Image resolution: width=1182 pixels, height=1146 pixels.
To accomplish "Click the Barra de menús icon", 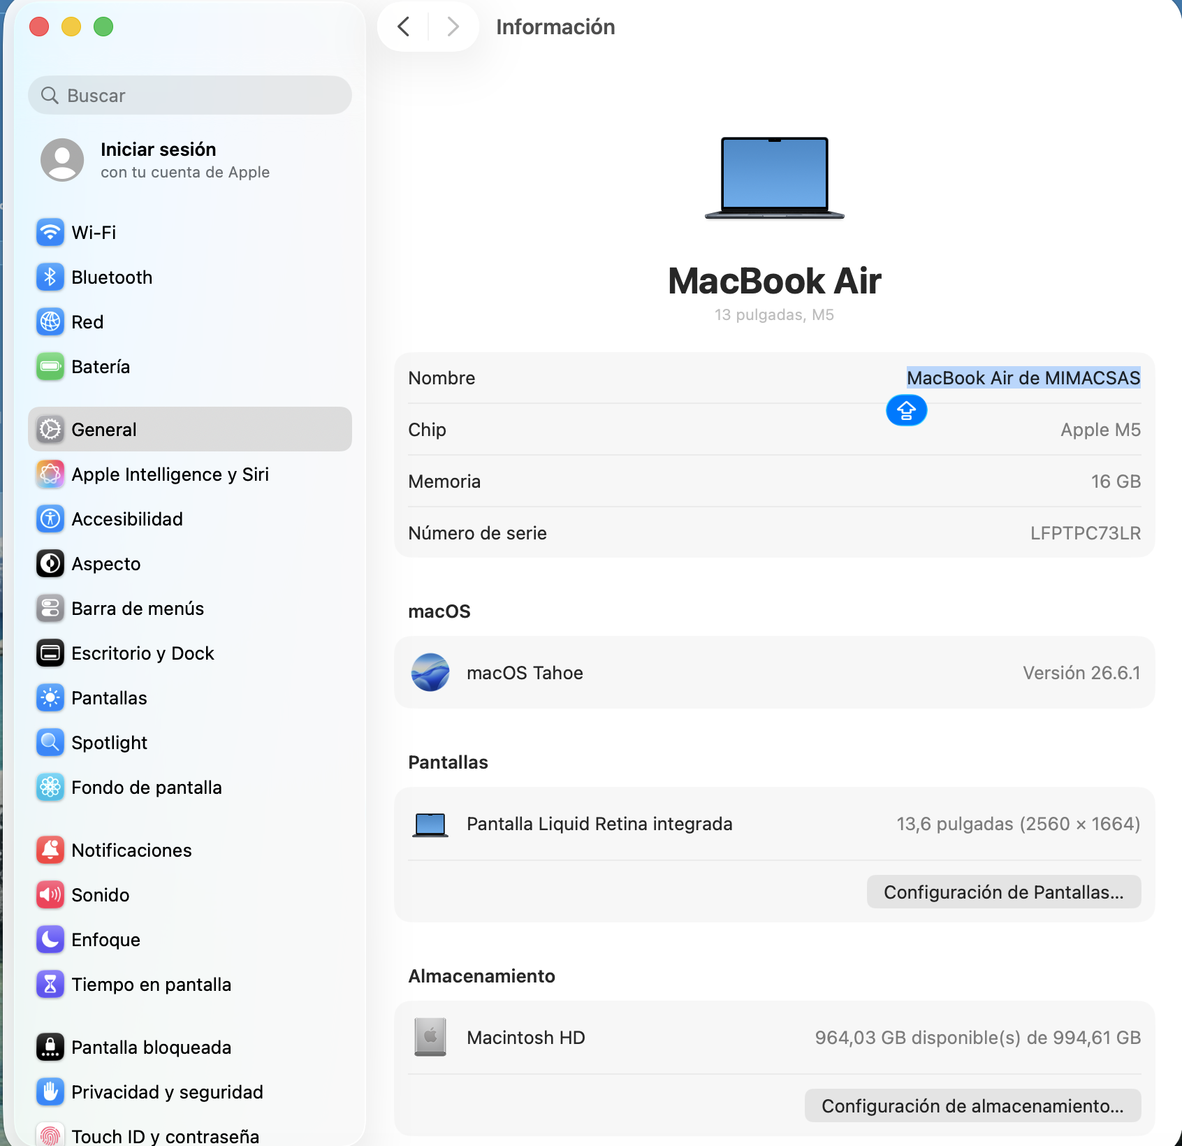I will (x=50, y=609).
